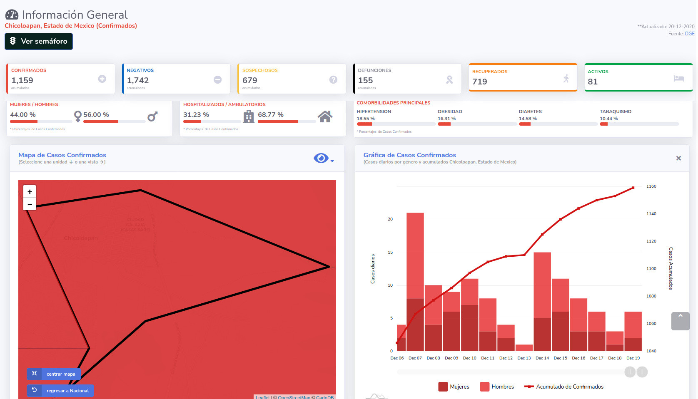The height and width of the screenshot is (399, 698).
Task: Click the undo arrow icon on regresar a Nacional
Action: click(35, 390)
